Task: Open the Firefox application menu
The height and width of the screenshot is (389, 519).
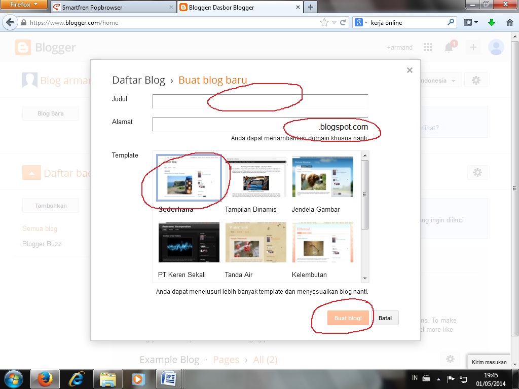Action: click(23, 5)
